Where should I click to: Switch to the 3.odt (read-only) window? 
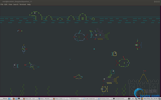tap(89, 98)
